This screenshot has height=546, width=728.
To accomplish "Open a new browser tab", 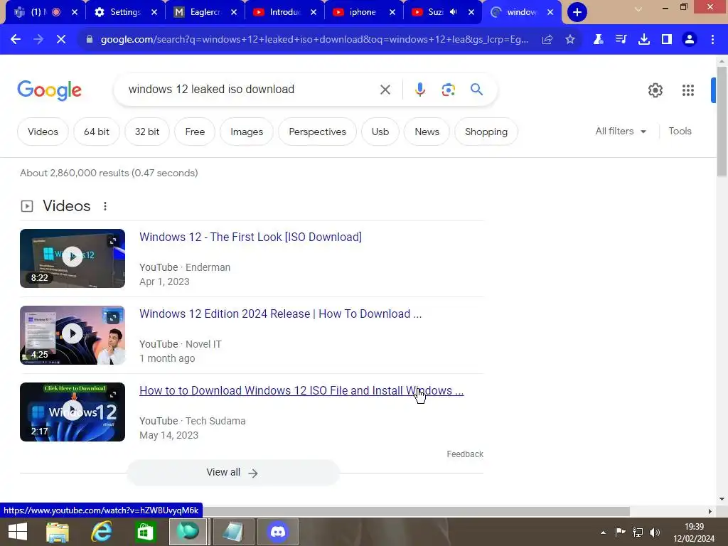I will pos(577,12).
